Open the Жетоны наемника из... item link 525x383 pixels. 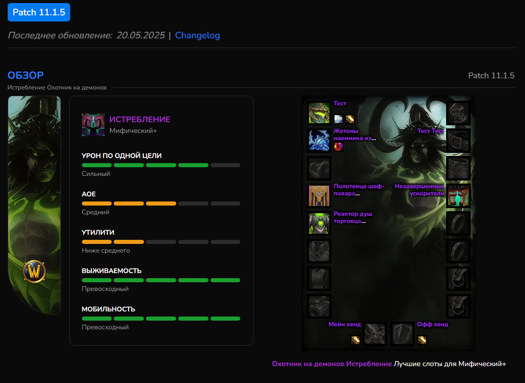(355, 134)
